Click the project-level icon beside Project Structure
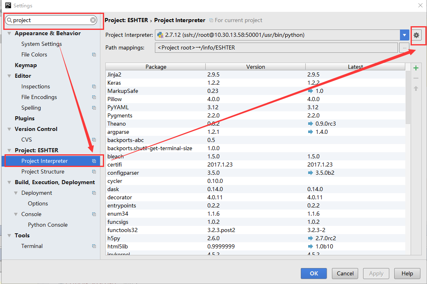This screenshot has width=427, height=284. point(94,171)
